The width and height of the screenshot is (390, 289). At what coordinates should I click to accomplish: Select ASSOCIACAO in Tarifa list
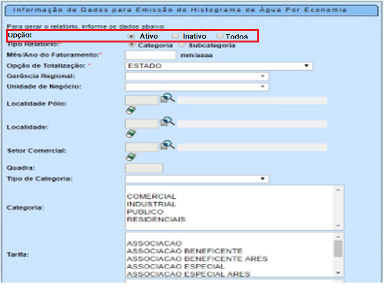point(155,243)
